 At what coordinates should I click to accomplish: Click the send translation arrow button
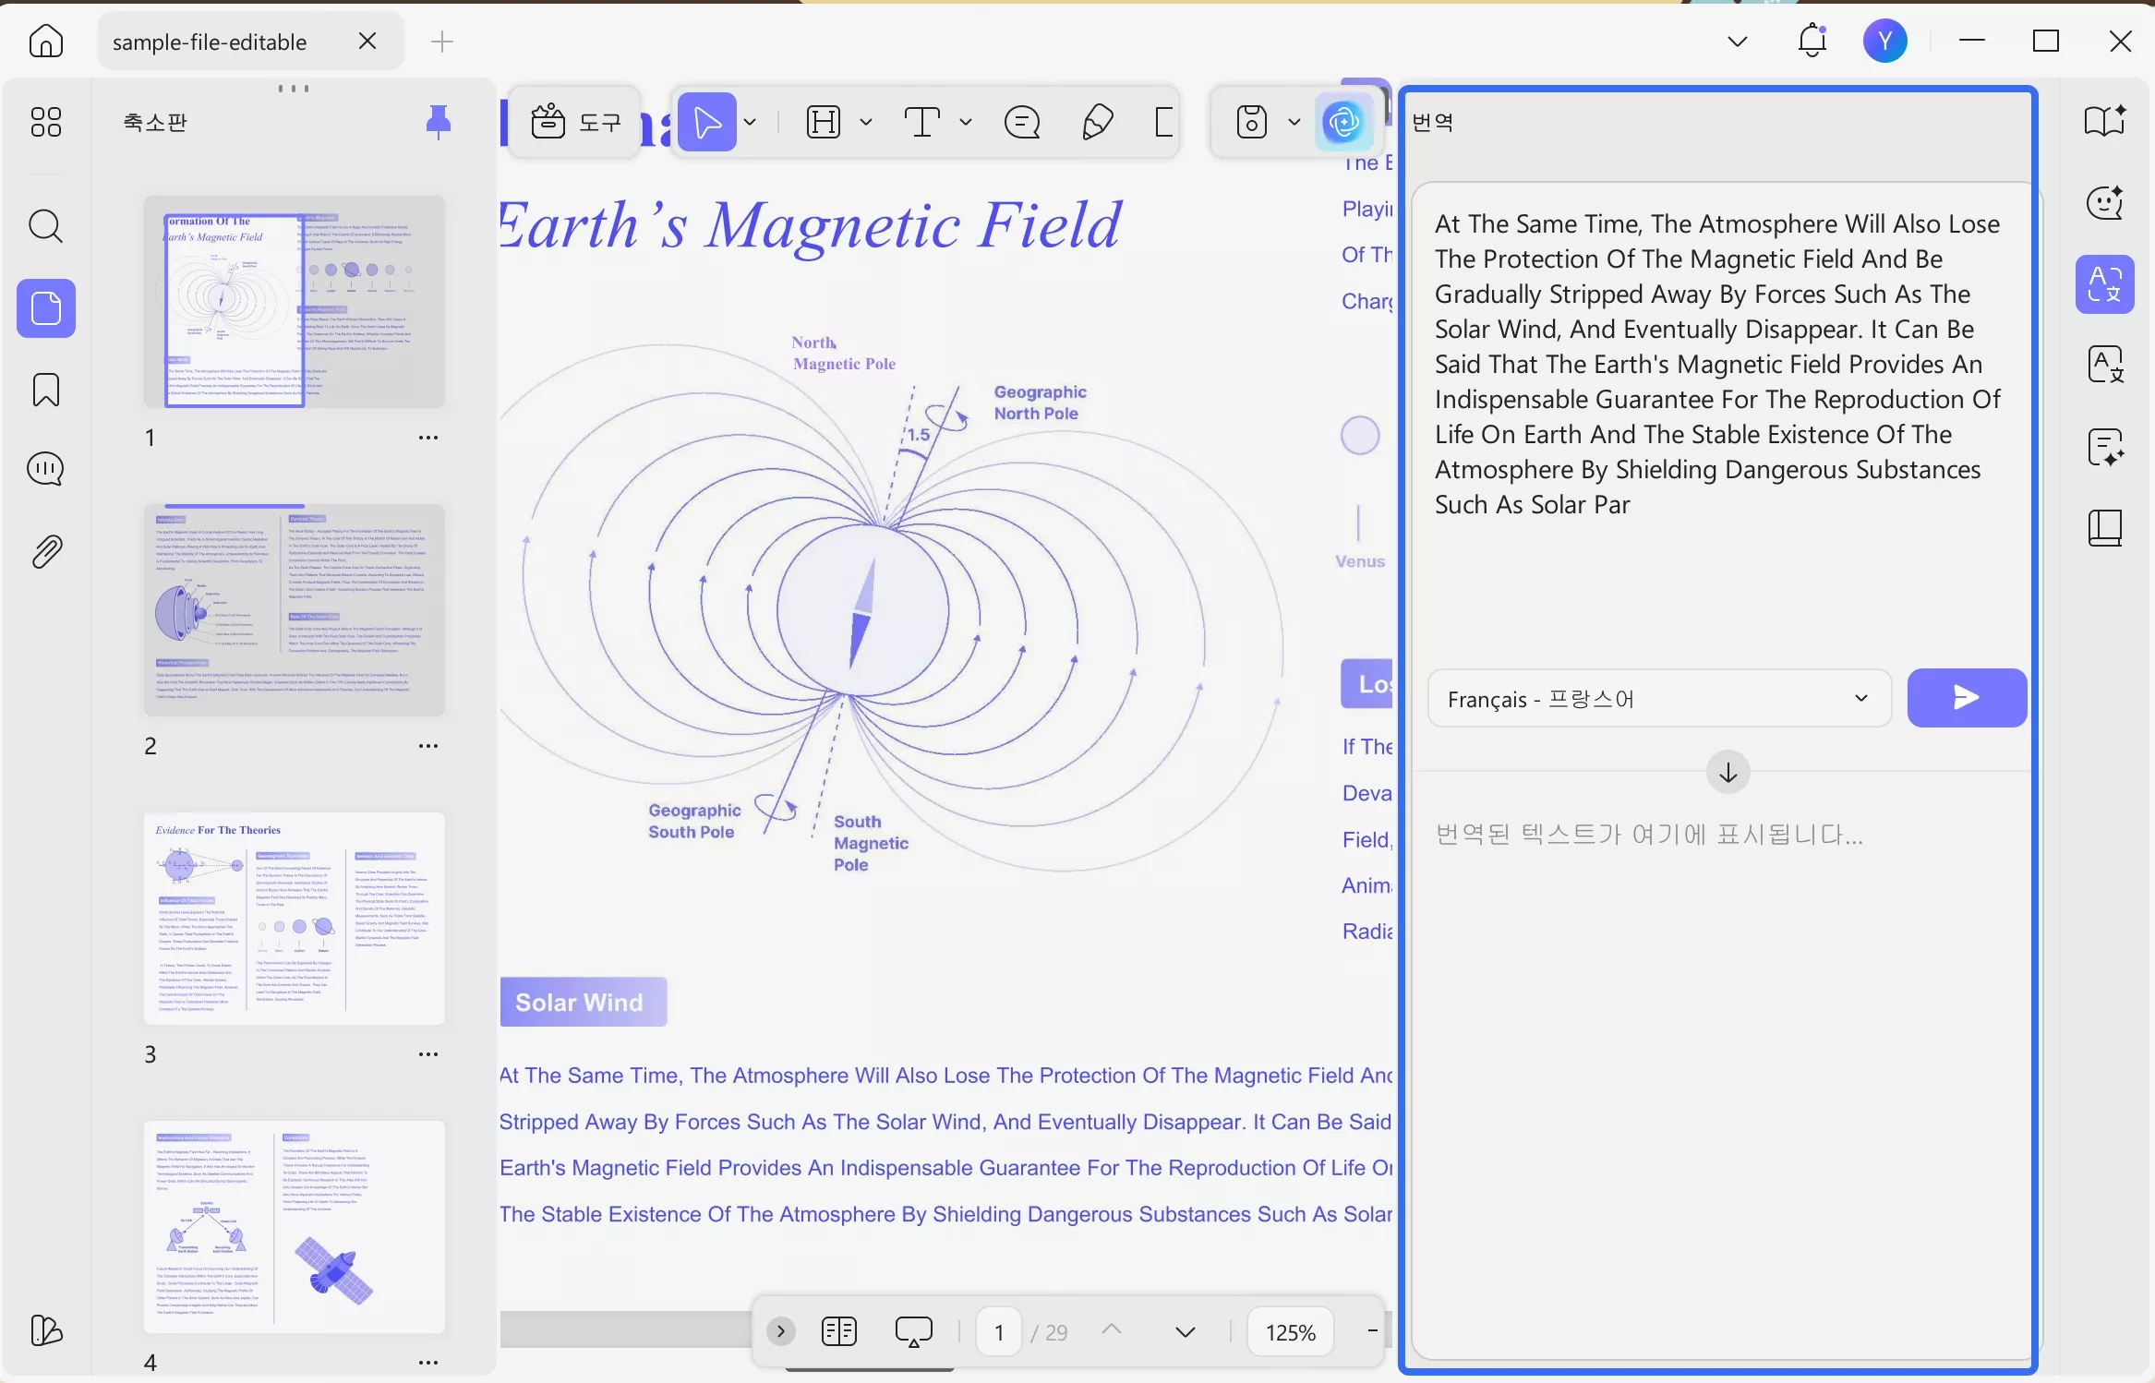[1966, 698]
